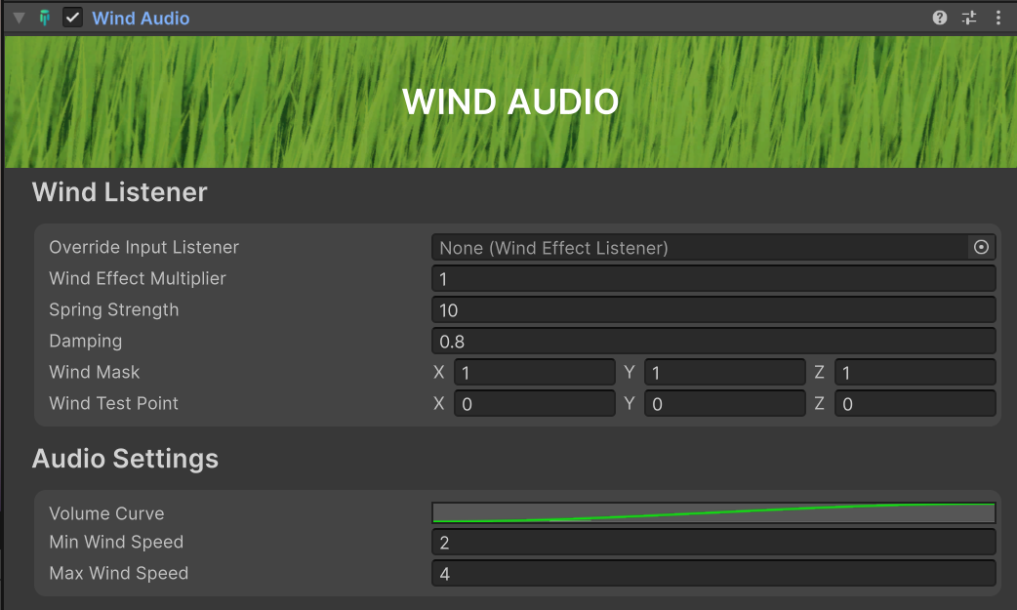The image size is (1017, 610).
Task: Click the Wind Test Point Z field
Action: pyautogui.click(x=915, y=404)
